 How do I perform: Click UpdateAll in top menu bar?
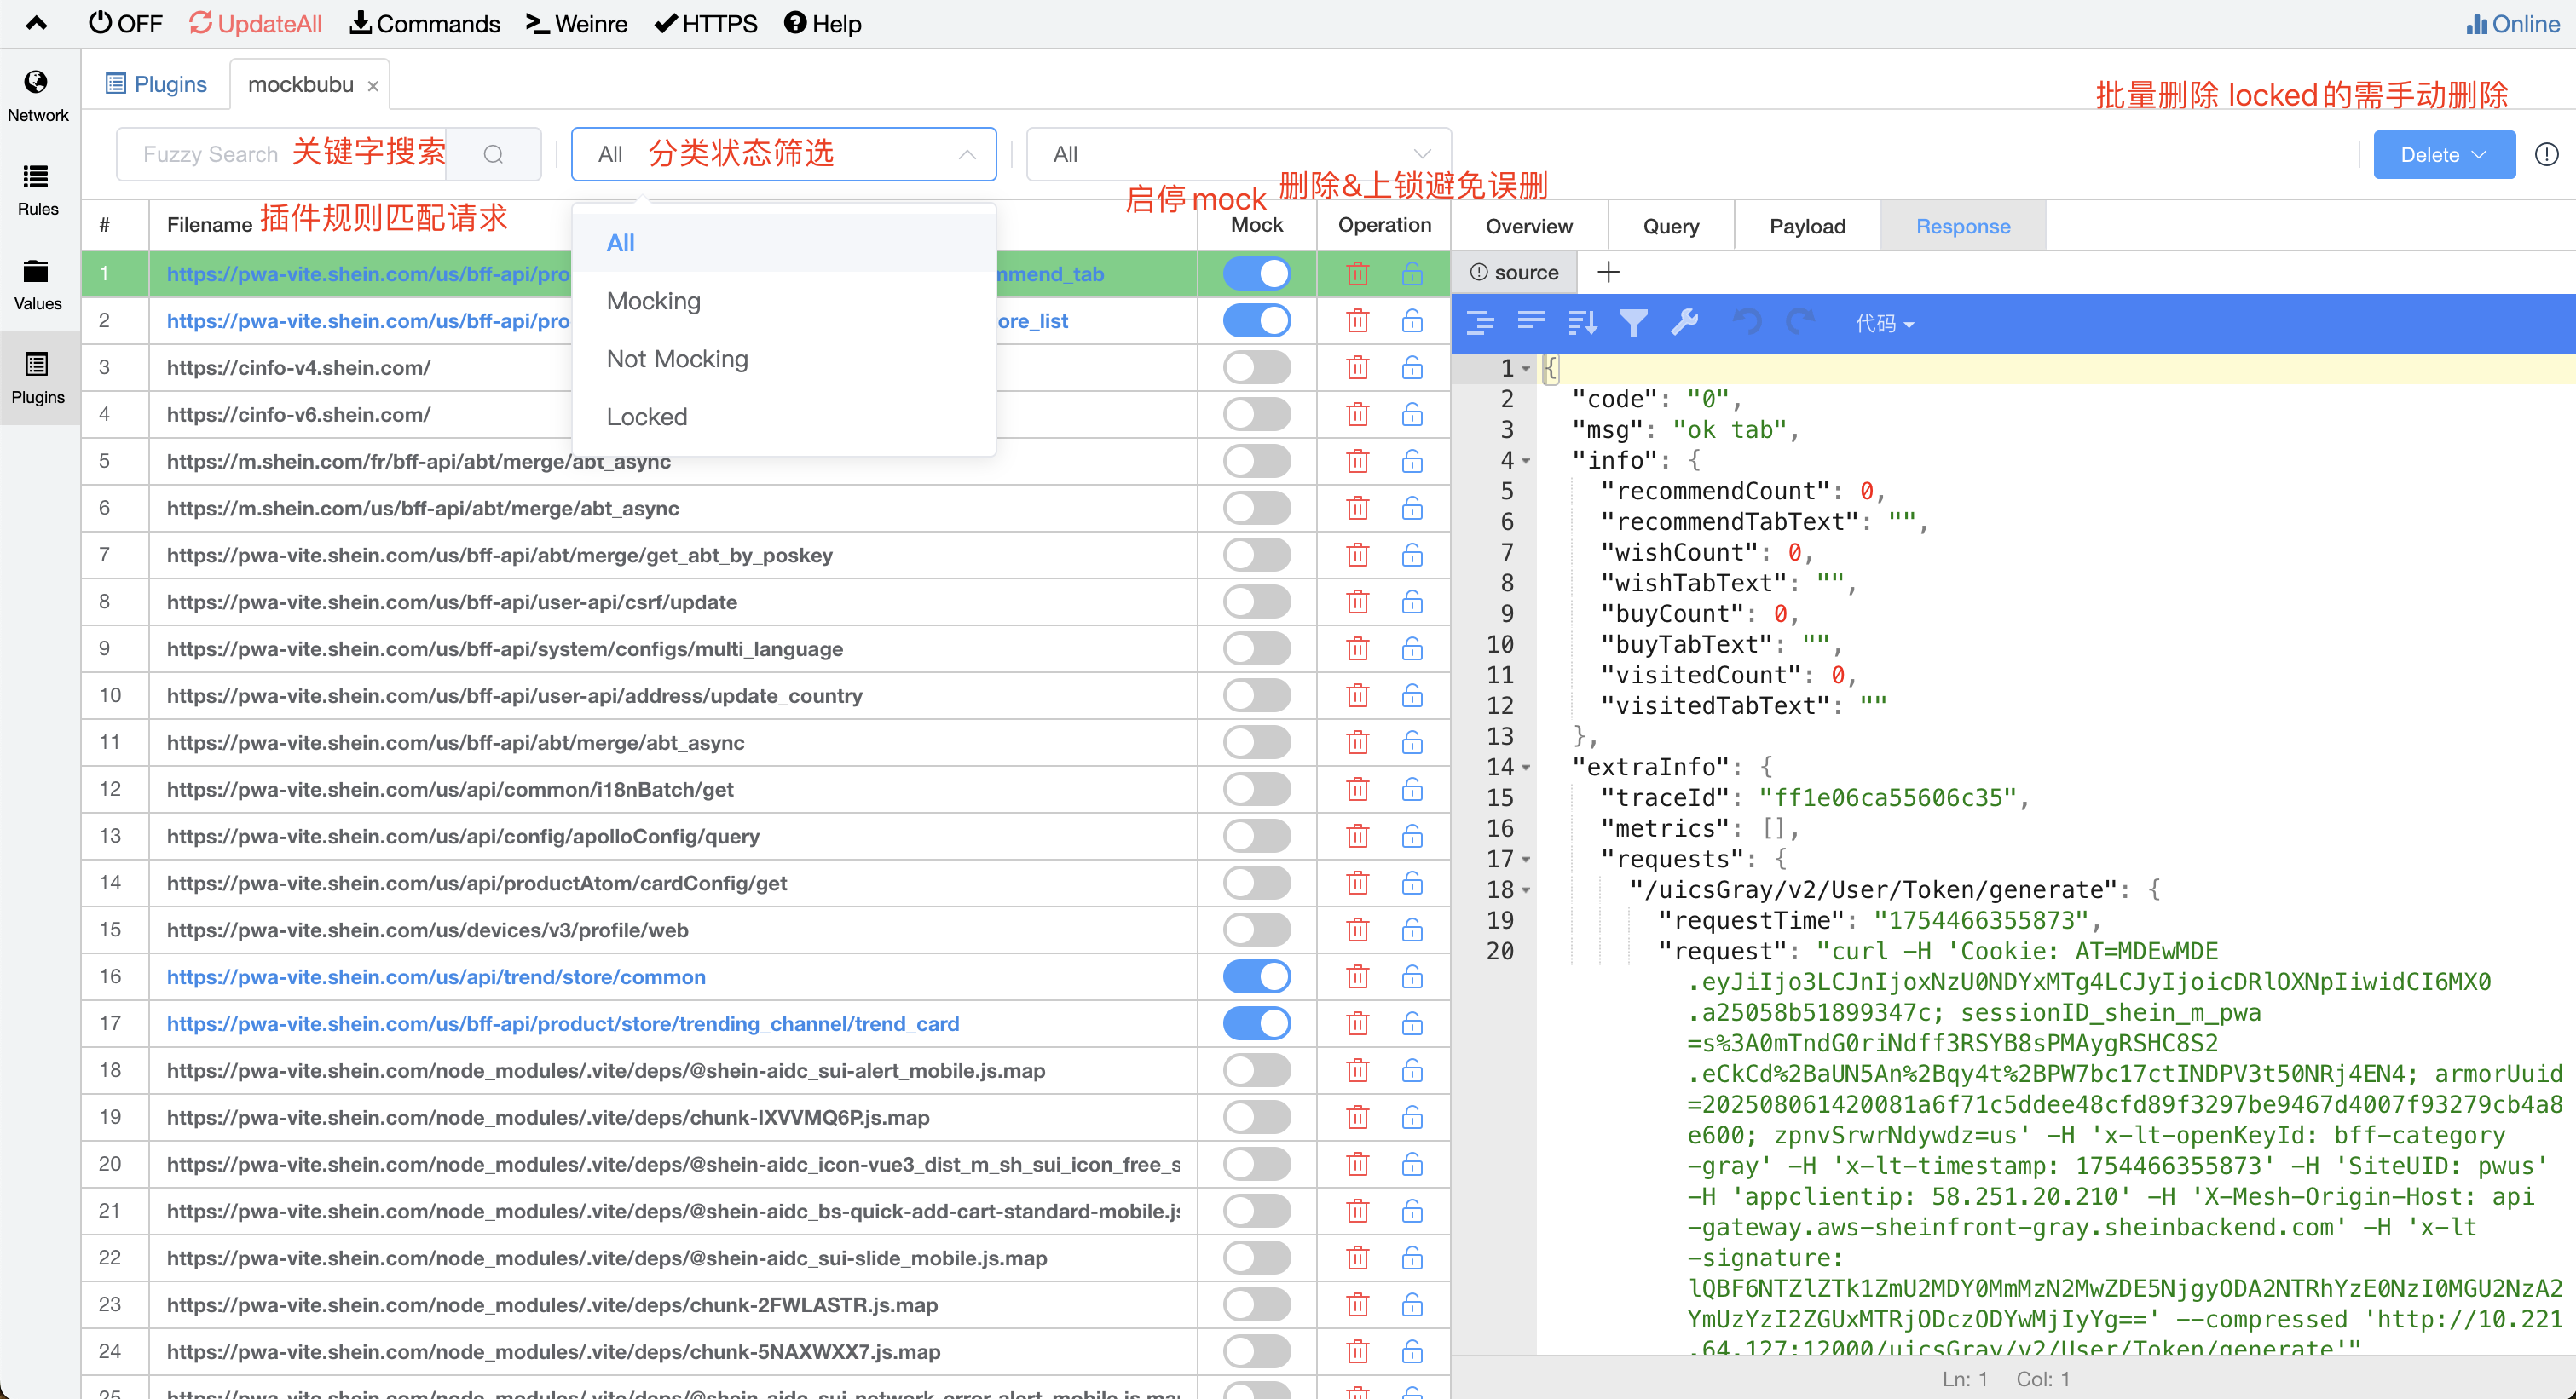coord(256,23)
